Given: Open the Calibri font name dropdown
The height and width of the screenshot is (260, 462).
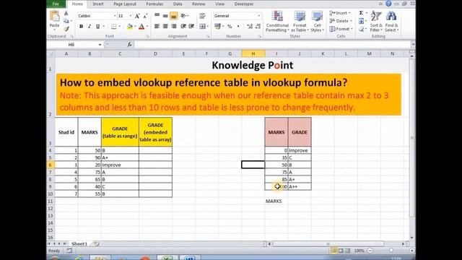Looking at the screenshot, I should coord(115,16).
